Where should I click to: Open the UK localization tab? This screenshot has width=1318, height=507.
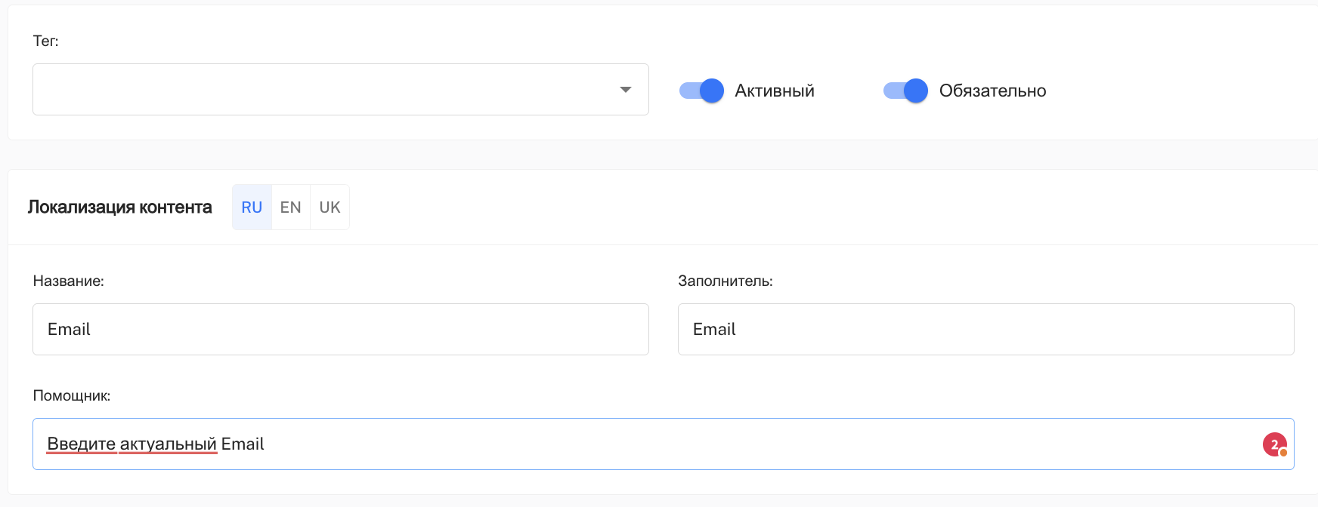coord(329,207)
